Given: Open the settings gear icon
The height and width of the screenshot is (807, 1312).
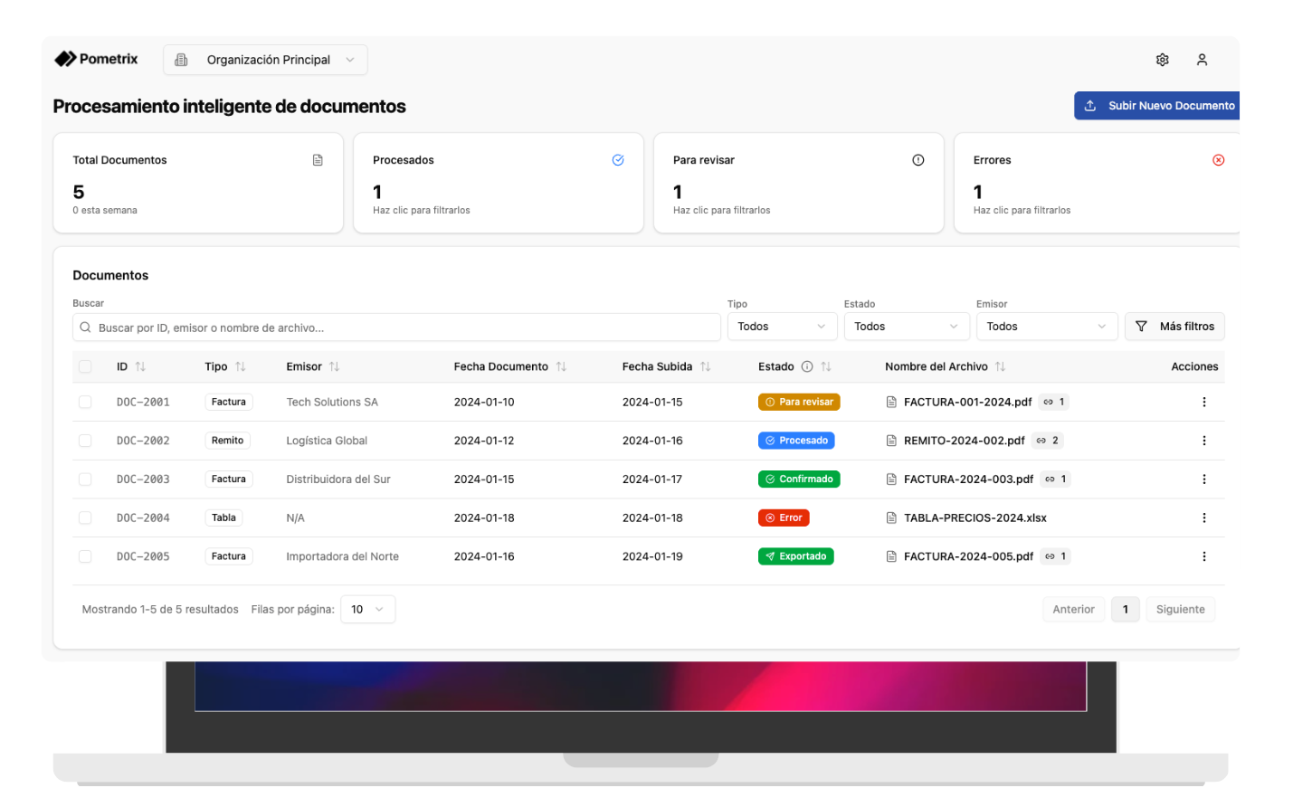Looking at the screenshot, I should [1162, 60].
